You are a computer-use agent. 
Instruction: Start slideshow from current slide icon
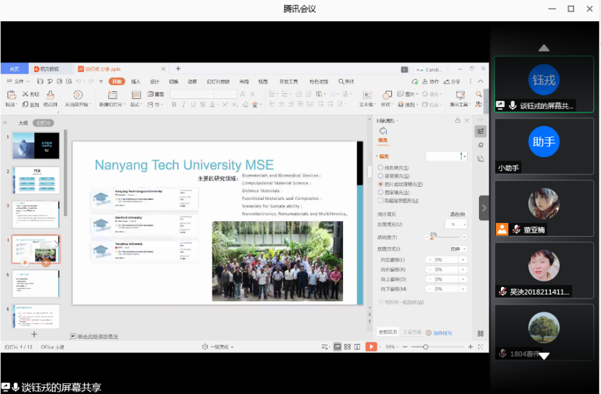pyautogui.click(x=78, y=95)
